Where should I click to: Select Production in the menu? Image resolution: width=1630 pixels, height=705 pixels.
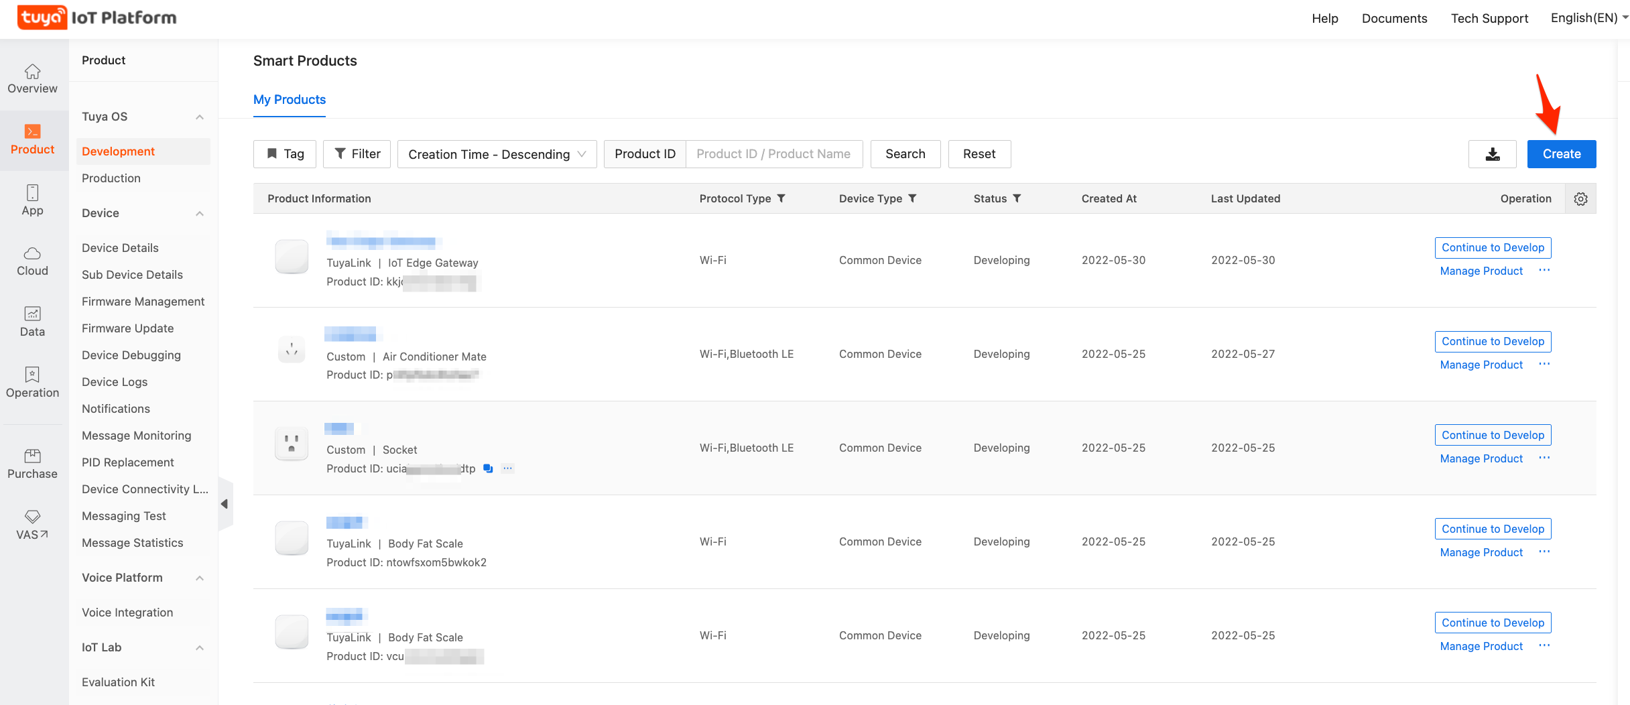[x=111, y=178]
